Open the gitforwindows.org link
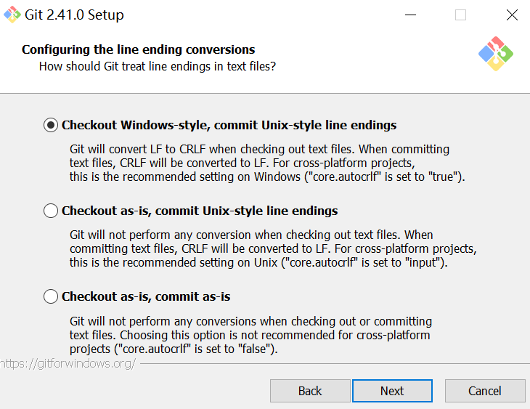Screen dimensions: 530x409 pos(68,364)
